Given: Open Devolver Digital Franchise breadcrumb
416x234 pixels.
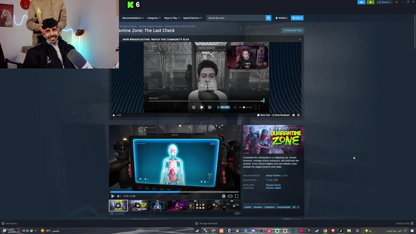Looking at the screenshot, I should click(x=150, y=26).
